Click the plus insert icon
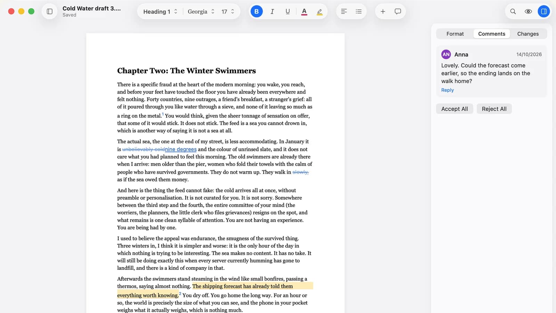Image resolution: width=556 pixels, height=313 pixels. click(383, 11)
